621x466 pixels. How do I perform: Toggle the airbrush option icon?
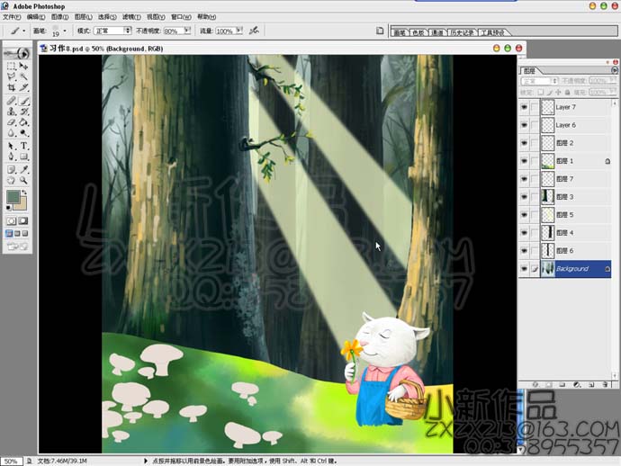tap(254, 30)
